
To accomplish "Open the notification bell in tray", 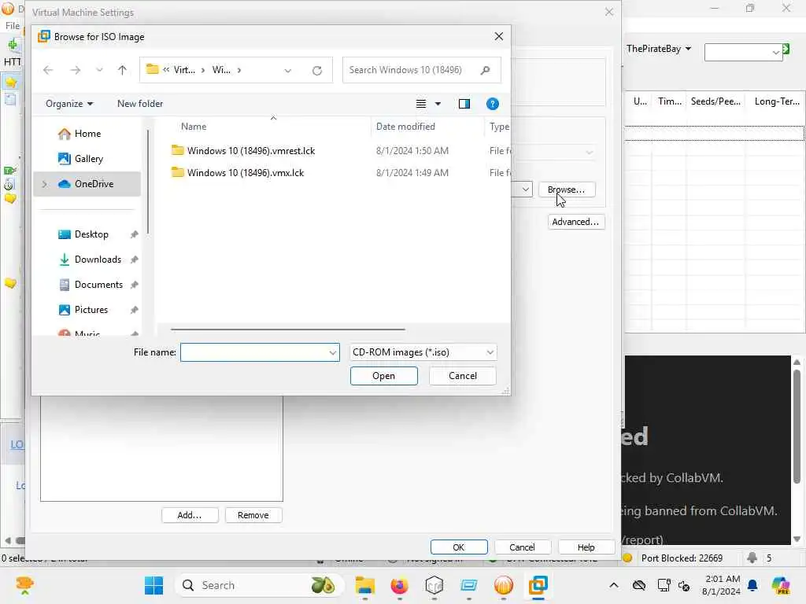I will click(752, 585).
